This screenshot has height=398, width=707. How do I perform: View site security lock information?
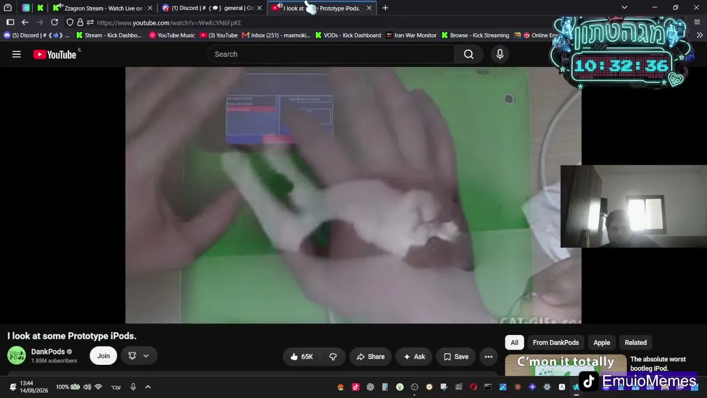(x=80, y=23)
